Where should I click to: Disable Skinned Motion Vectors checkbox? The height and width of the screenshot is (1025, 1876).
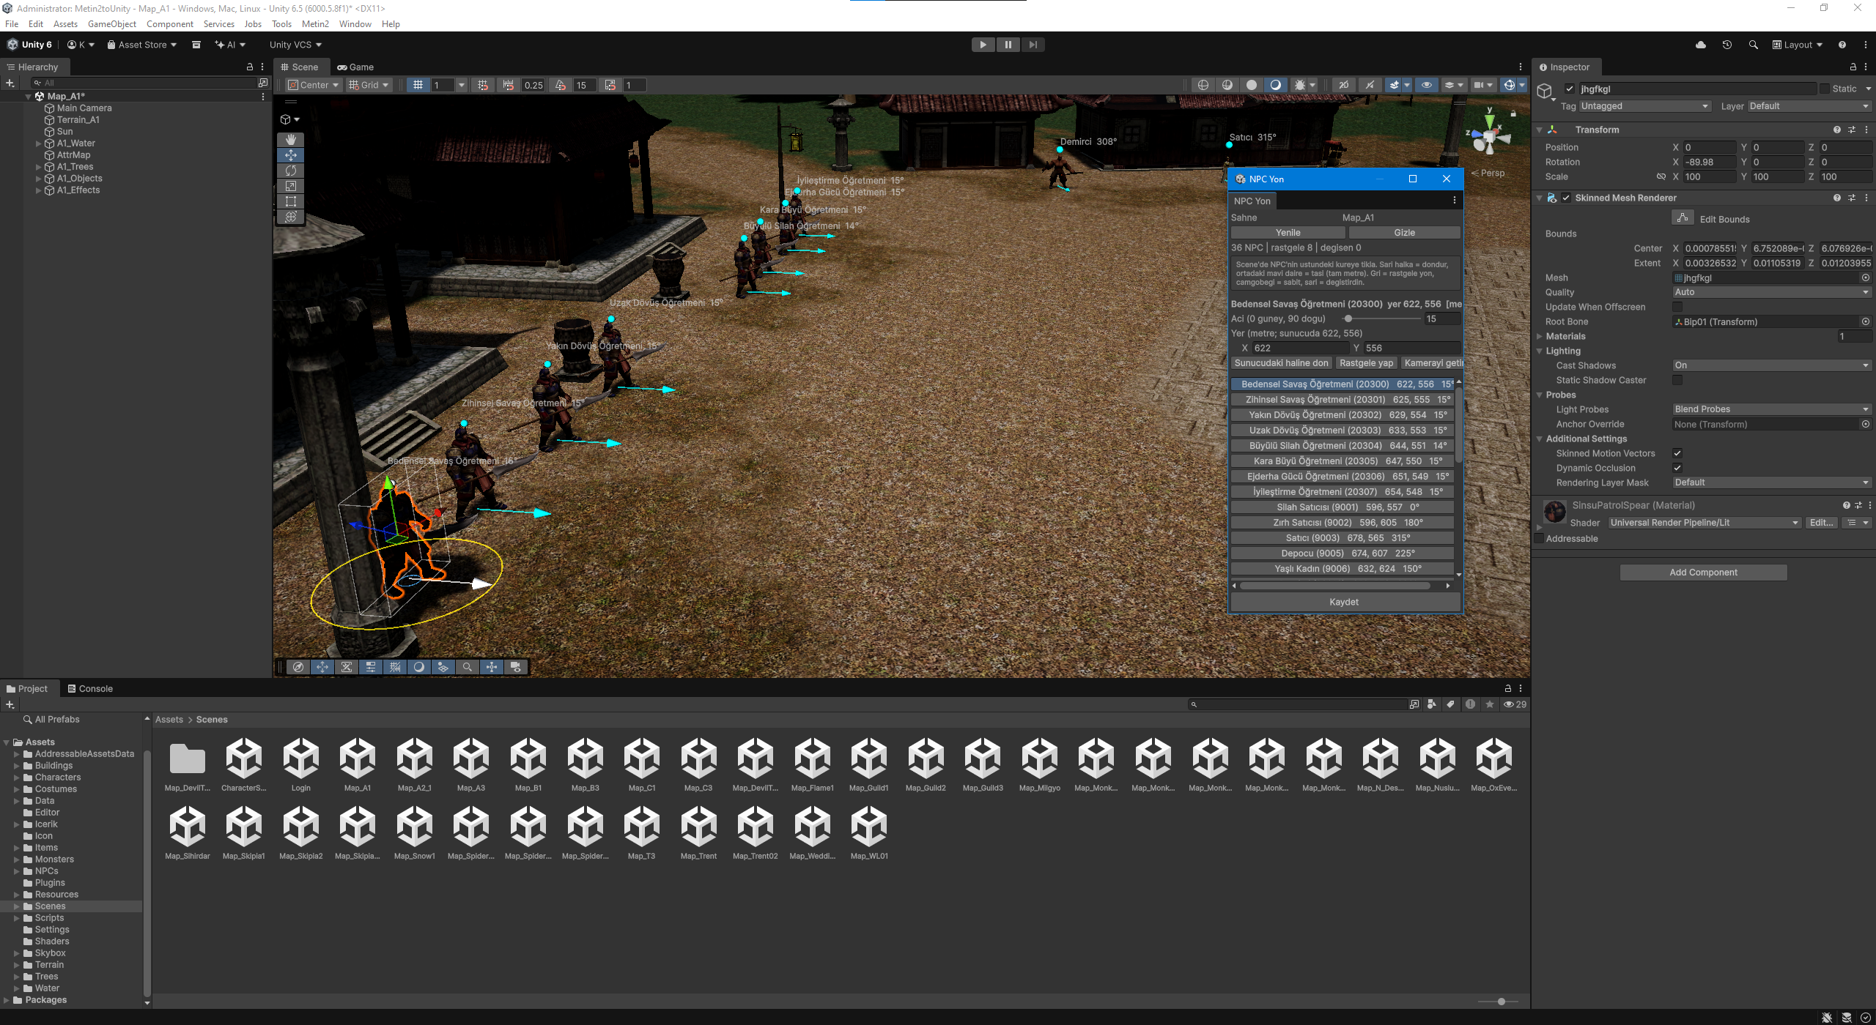pos(1677,453)
